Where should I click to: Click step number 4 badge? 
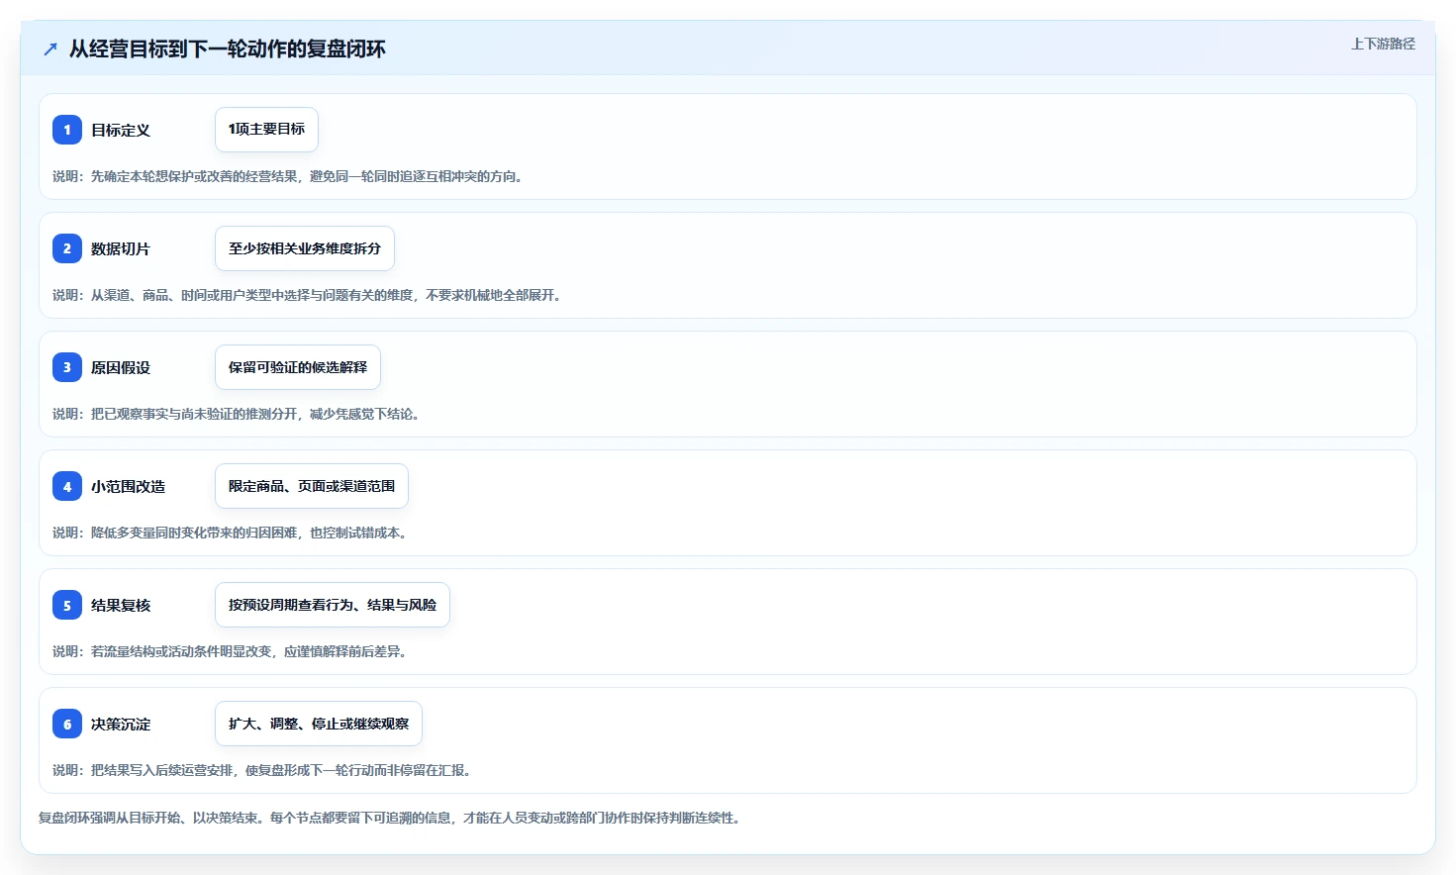pos(67,486)
